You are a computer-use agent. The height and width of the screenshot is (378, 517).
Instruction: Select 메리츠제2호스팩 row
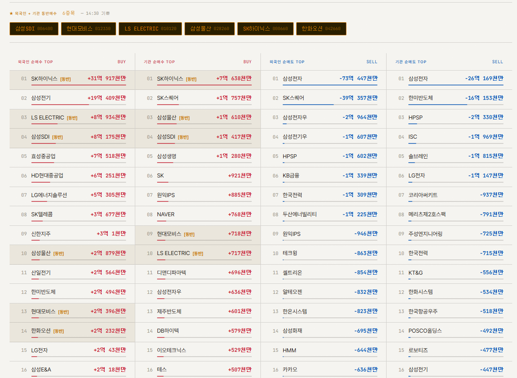pos(449,216)
